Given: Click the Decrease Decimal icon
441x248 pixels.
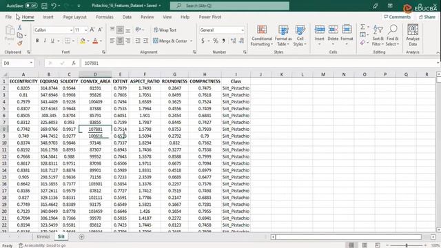Looking at the screenshot, I should tap(241, 41).
